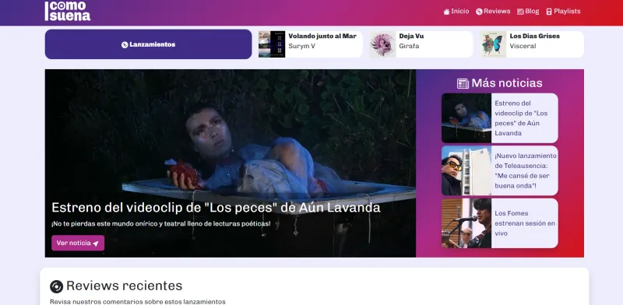Click the vinyl icon next to Reviews recientes
This screenshot has height=305, width=623.
(56, 286)
